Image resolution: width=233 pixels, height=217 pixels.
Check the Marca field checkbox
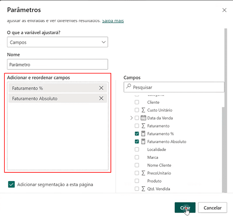[136, 157]
